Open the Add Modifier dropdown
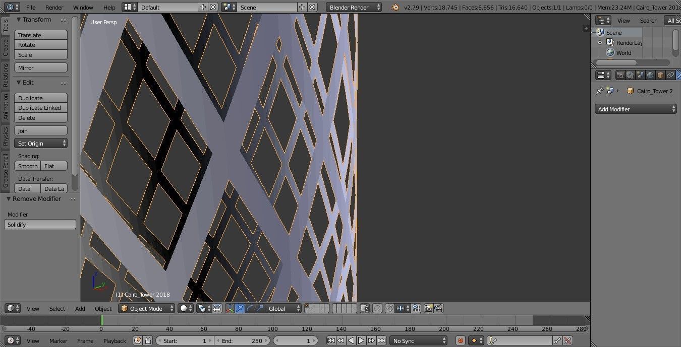 [x=636, y=109]
